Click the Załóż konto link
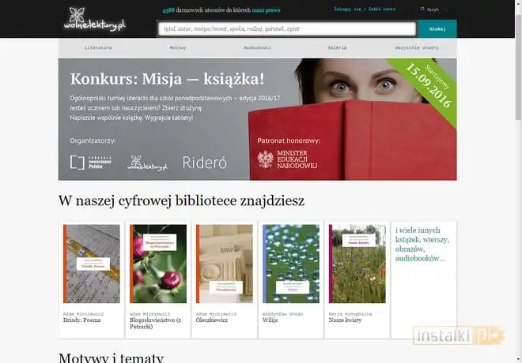Image resolution: width=522 pixels, height=363 pixels. click(382, 9)
